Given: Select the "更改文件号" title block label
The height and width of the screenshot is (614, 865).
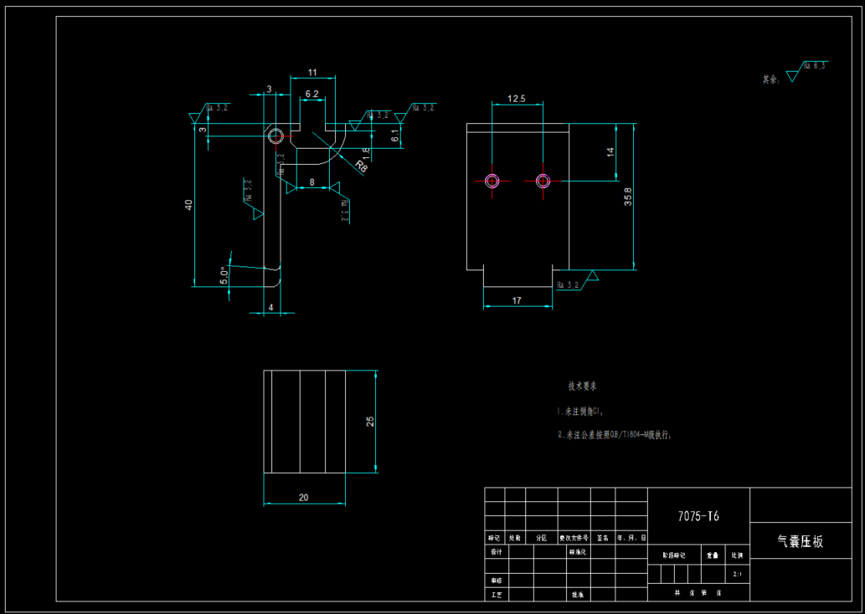Looking at the screenshot, I should pos(574,538).
